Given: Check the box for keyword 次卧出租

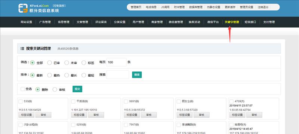Looking at the screenshot, I should [x=21, y=125].
